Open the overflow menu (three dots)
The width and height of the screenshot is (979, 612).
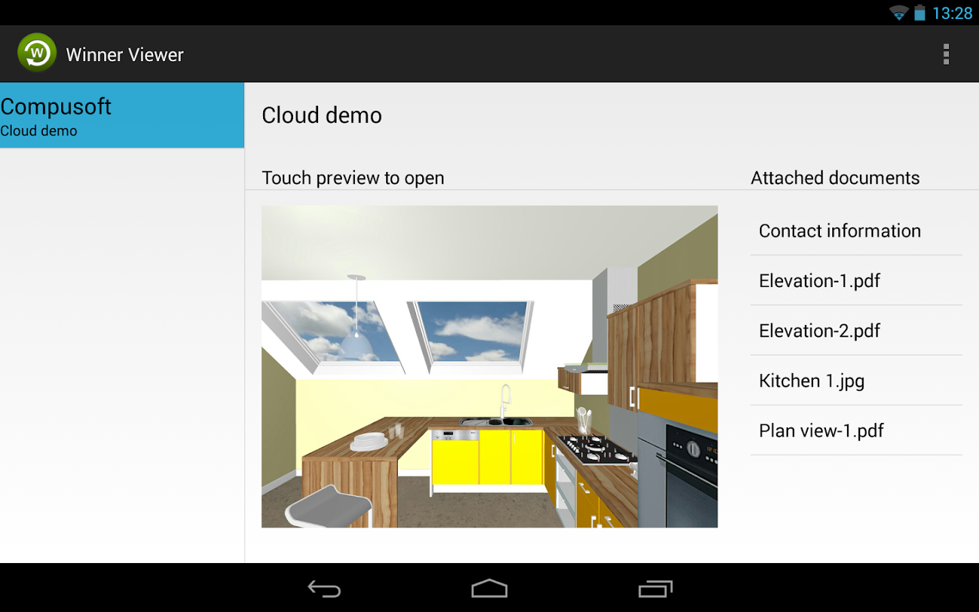pos(946,54)
